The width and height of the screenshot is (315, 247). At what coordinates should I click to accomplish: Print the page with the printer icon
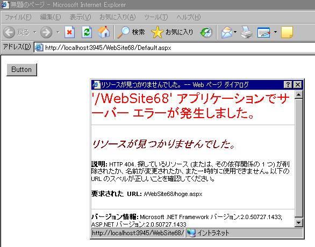click(247, 32)
